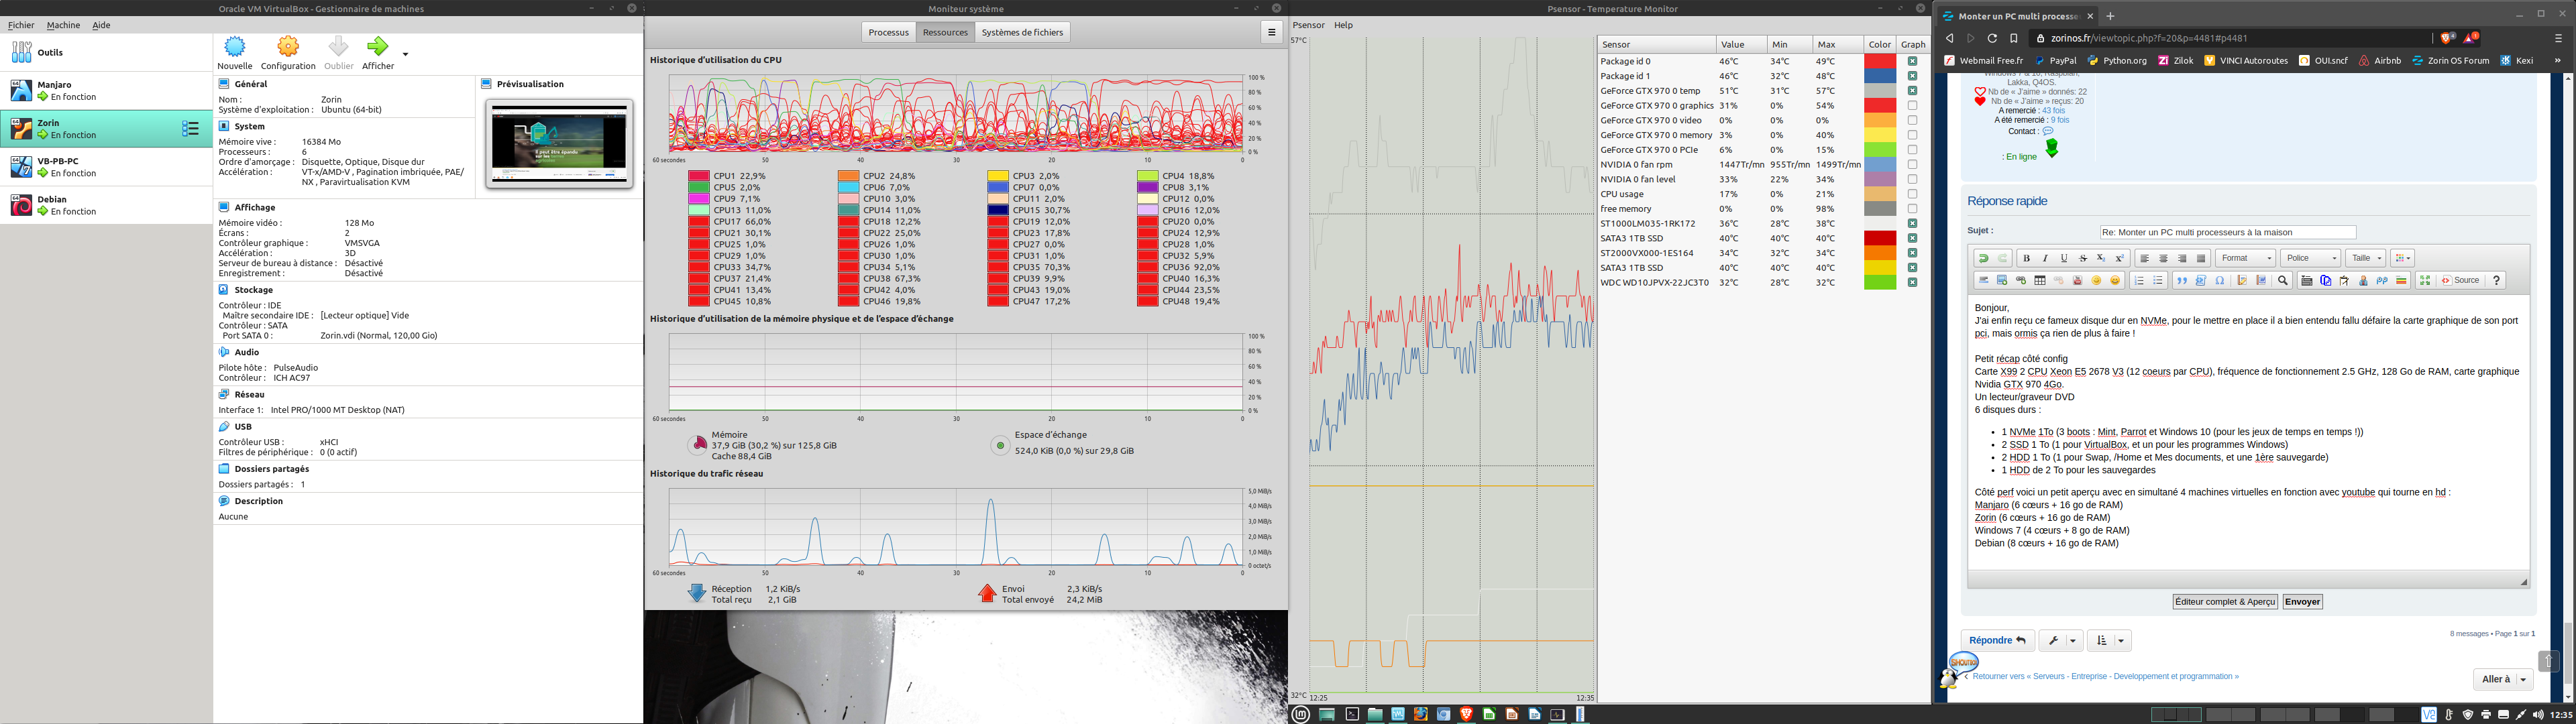2576x724 pixels.
Task: Disable graph checkbox for Package id 0
Action: click(x=1912, y=61)
